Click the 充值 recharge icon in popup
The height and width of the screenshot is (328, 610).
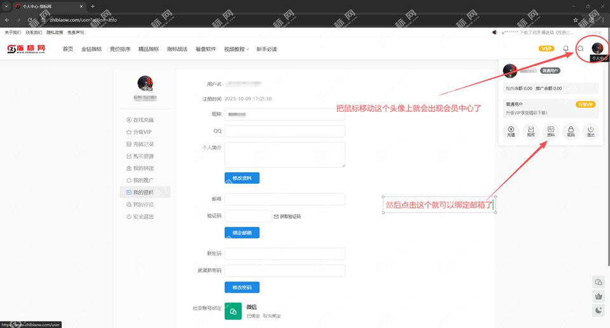(512, 132)
